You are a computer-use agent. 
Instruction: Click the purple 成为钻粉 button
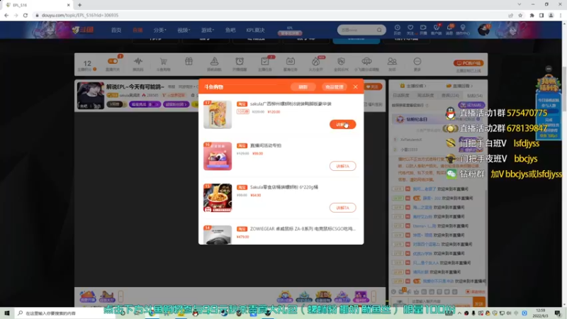coord(471,105)
